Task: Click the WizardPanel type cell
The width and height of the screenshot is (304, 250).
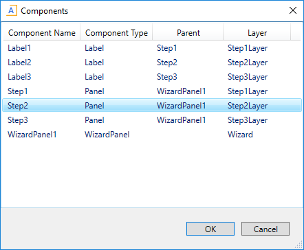Action: coord(107,135)
